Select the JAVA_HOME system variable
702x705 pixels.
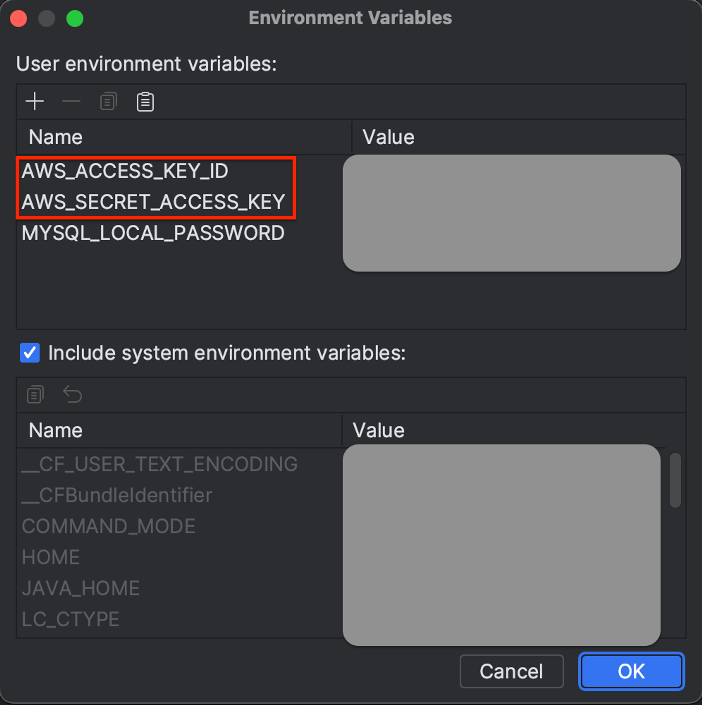coord(81,588)
